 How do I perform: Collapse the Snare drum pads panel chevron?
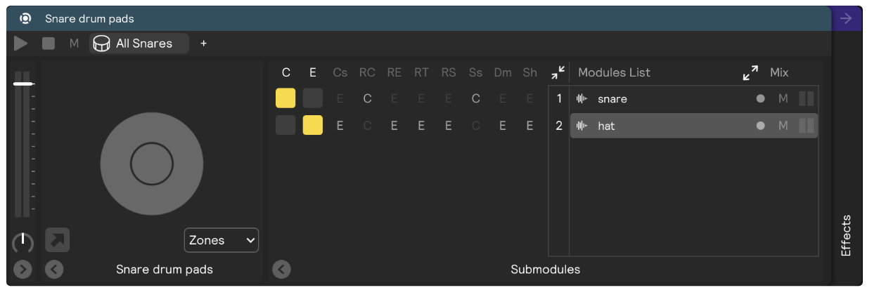click(x=54, y=269)
